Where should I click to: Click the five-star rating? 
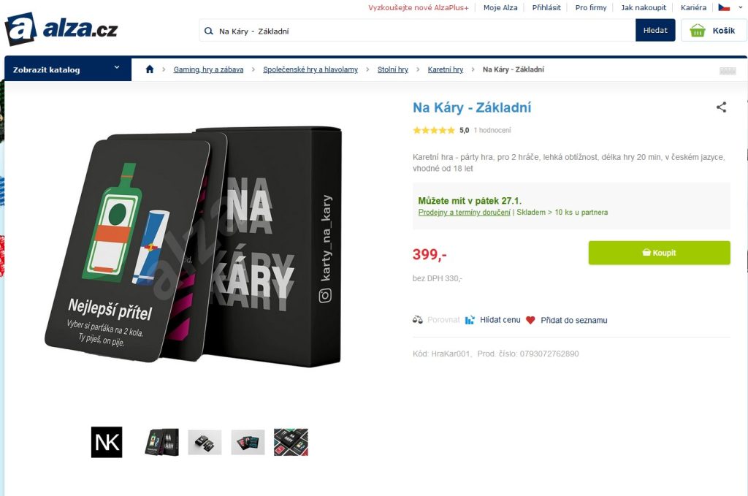click(x=434, y=130)
